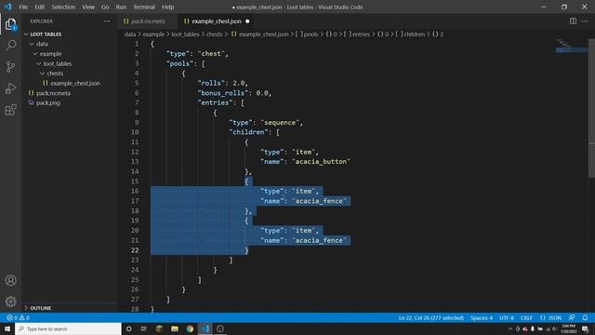Open the Run menu
This screenshot has width=595, height=335.
pyautogui.click(x=121, y=7)
